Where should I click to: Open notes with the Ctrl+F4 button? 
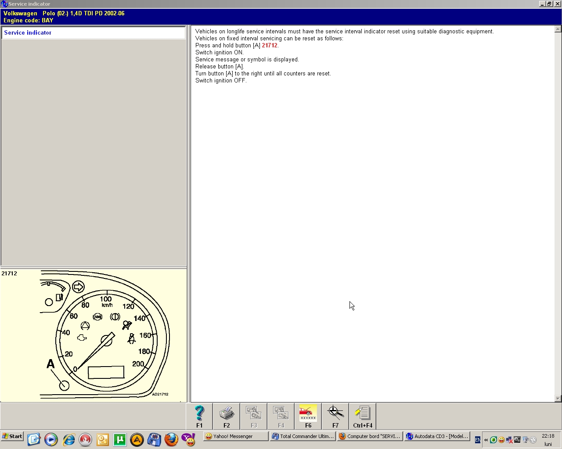click(363, 416)
